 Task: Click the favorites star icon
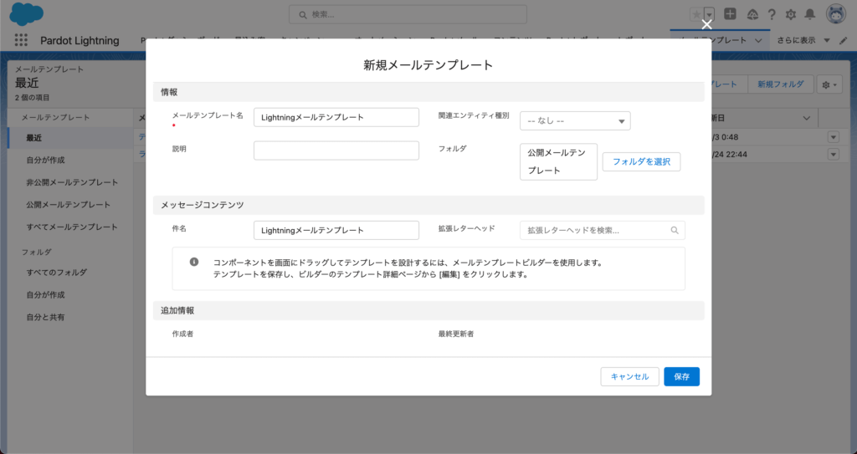pos(696,14)
